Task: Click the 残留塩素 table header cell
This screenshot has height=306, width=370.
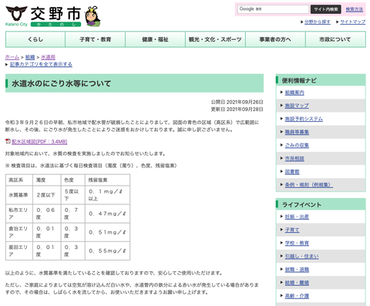Action: [x=107, y=180]
